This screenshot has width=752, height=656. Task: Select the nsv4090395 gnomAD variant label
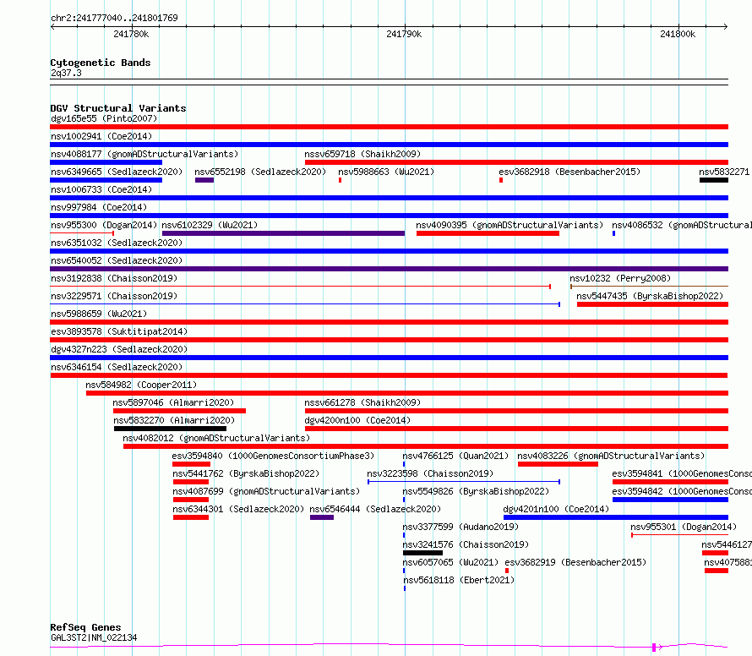tap(510, 225)
